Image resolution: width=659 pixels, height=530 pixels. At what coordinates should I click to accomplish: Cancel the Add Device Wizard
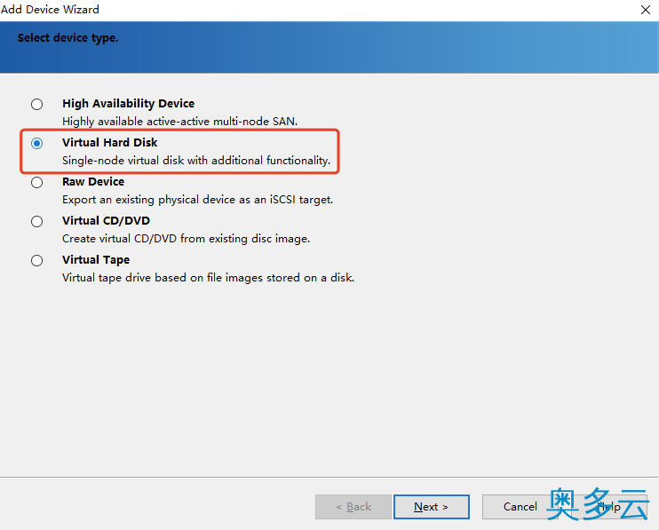520,507
